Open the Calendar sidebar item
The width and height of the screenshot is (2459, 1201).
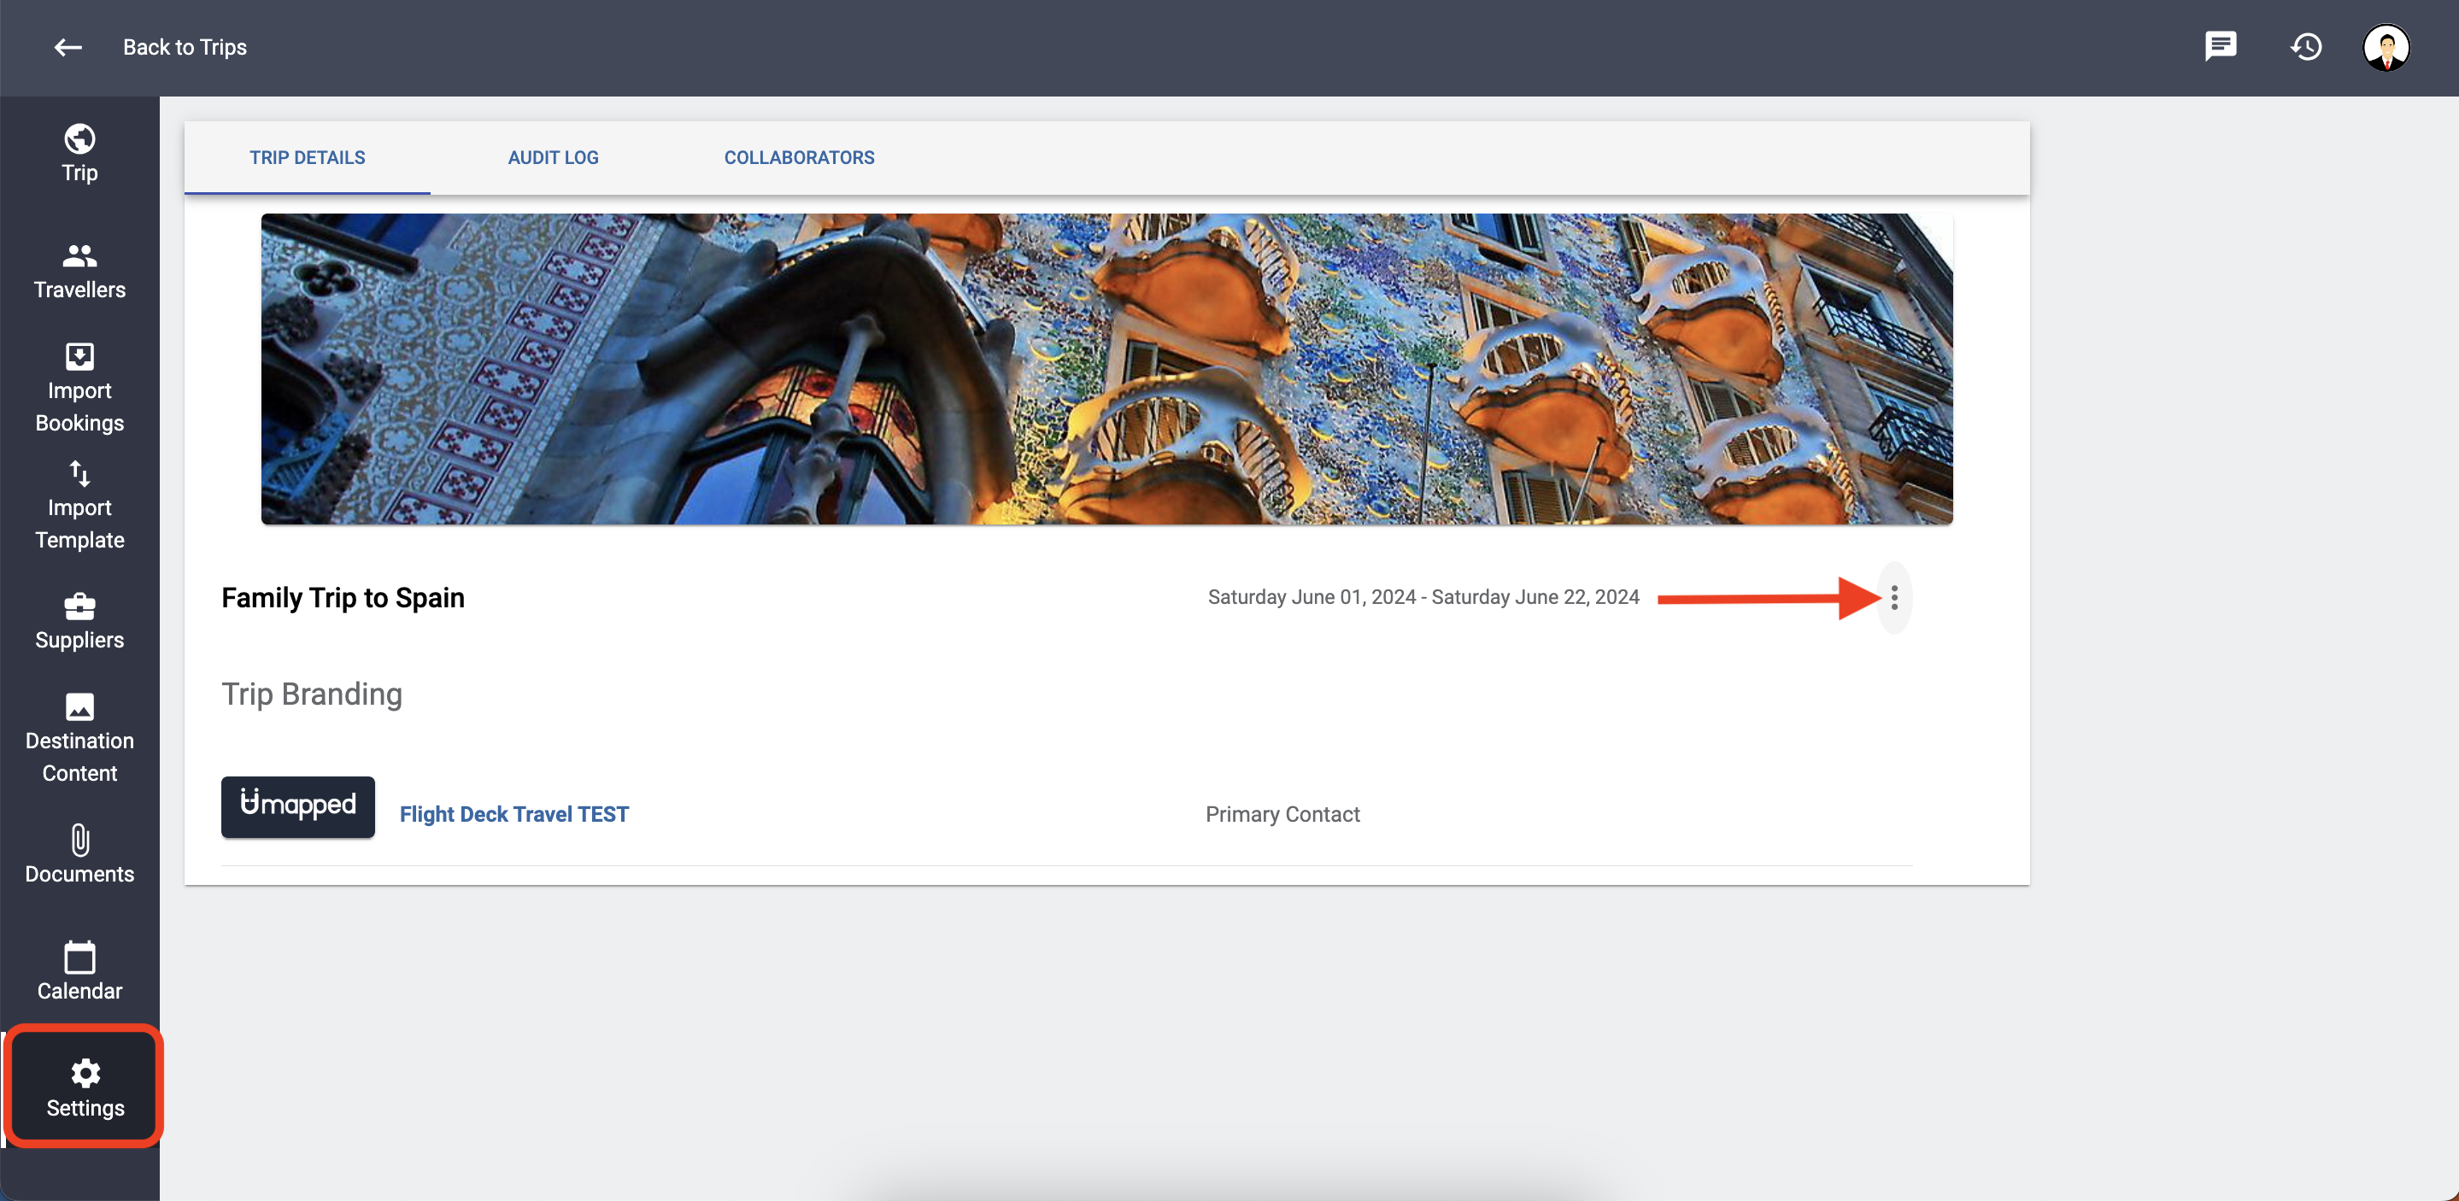(79, 972)
